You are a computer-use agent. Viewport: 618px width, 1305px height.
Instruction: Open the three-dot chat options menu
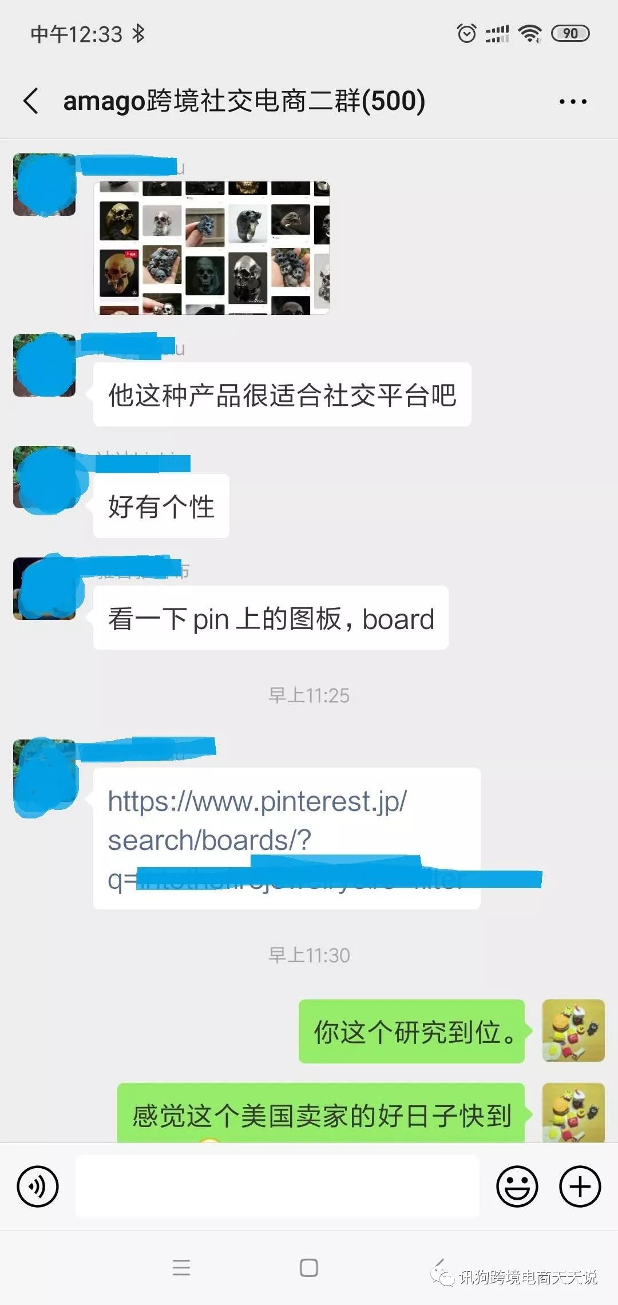573,102
